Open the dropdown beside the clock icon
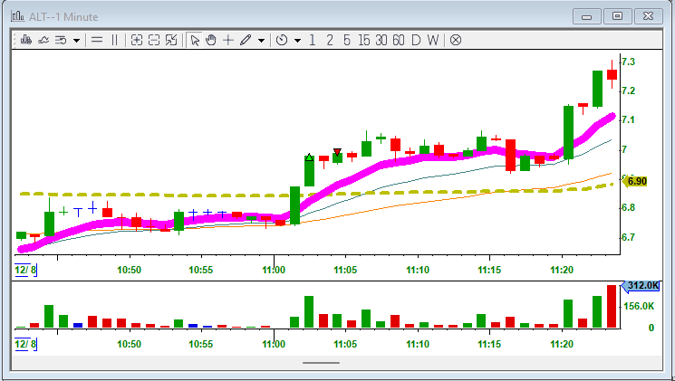Image resolution: width=675 pixels, height=381 pixels. pos(297,41)
